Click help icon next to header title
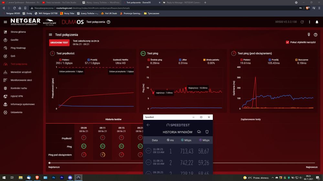Image resolution: width=323 pixels, height=181 pixels. [x=108, y=22]
